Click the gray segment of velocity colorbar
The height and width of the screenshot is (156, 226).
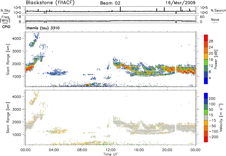(x=206, y=118)
